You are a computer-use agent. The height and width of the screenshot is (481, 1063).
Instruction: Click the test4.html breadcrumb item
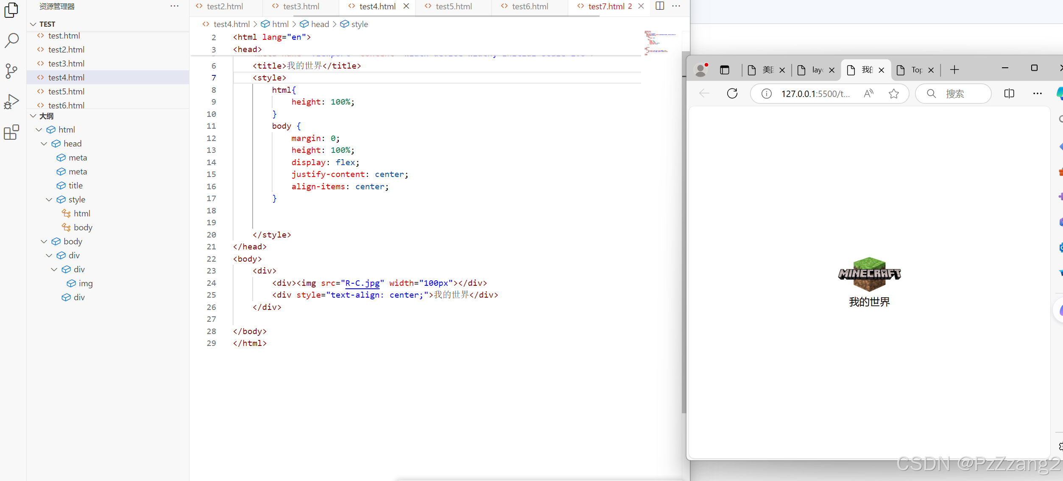click(x=226, y=24)
